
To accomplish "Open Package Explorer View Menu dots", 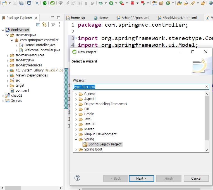I will pyautogui.click(x=59, y=25).
